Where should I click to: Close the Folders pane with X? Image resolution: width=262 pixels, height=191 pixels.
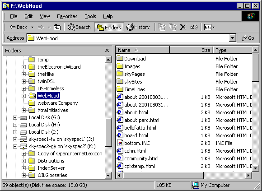(x=107, y=51)
